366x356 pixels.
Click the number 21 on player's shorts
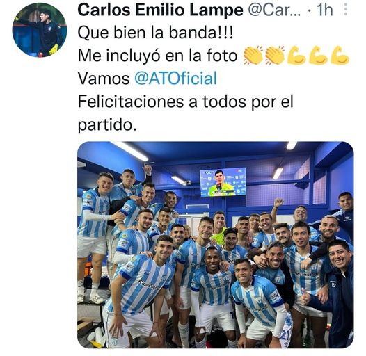285,334
